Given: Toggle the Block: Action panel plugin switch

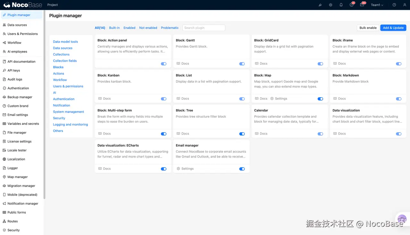Looking at the screenshot, I should coord(164,64).
